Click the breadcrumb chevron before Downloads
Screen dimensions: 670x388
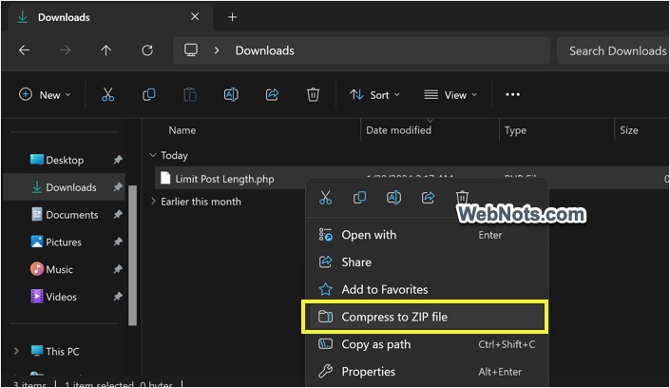[x=217, y=50]
